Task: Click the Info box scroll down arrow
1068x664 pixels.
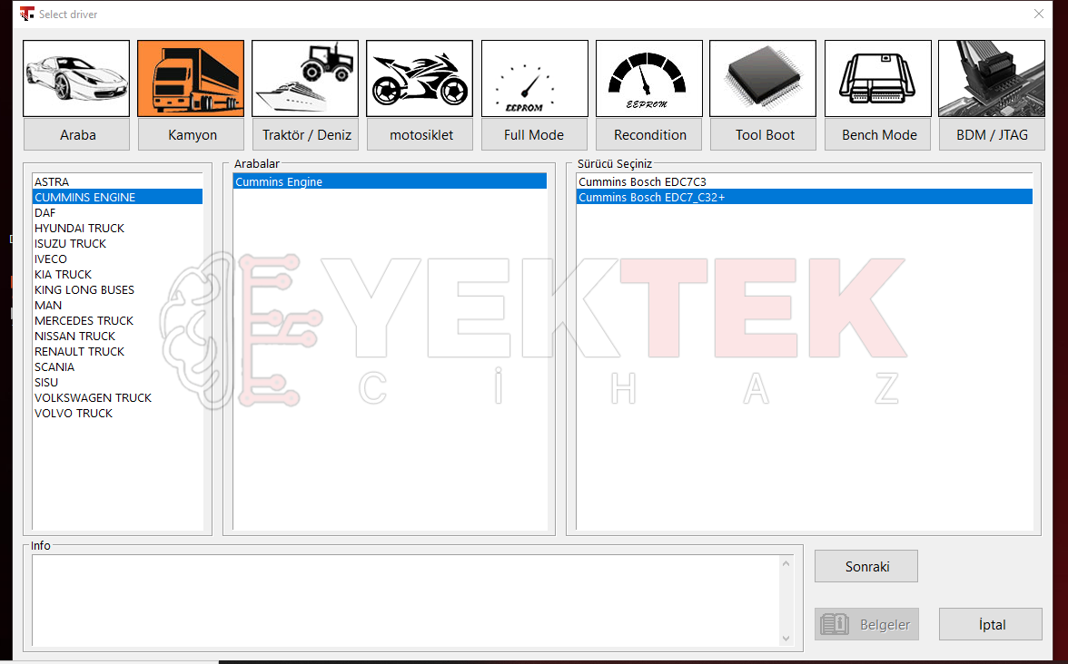Action: tap(786, 639)
